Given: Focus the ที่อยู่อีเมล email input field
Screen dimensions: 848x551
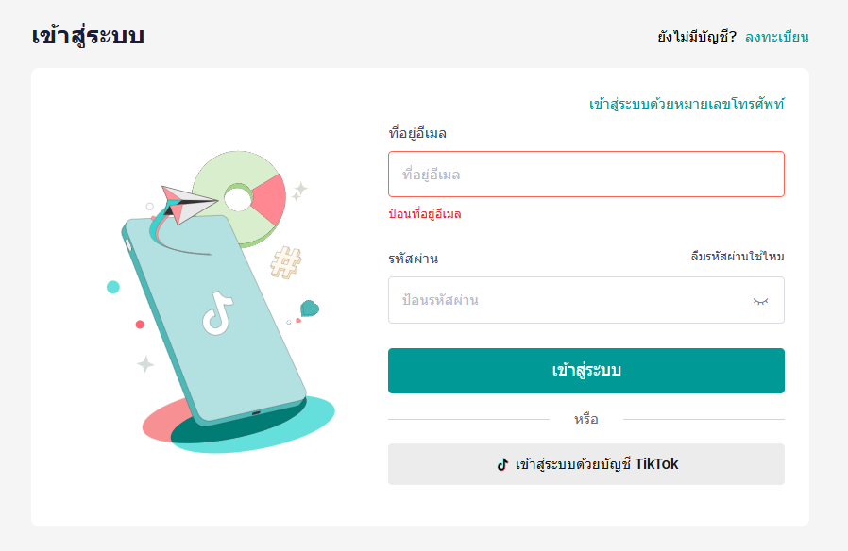Looking at the screenshot, I should point(585,175).
